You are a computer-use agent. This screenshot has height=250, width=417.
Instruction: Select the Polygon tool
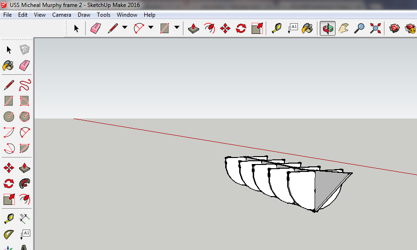pyautogui.click(x=25, y=117)
